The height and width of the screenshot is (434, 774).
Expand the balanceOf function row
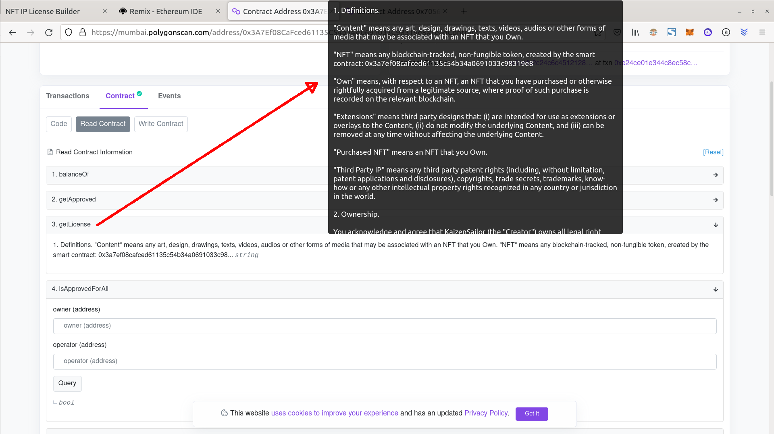[x=385, y=175]
